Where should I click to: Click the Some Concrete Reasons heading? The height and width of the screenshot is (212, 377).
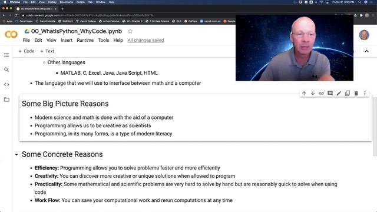tap(62, 154)
